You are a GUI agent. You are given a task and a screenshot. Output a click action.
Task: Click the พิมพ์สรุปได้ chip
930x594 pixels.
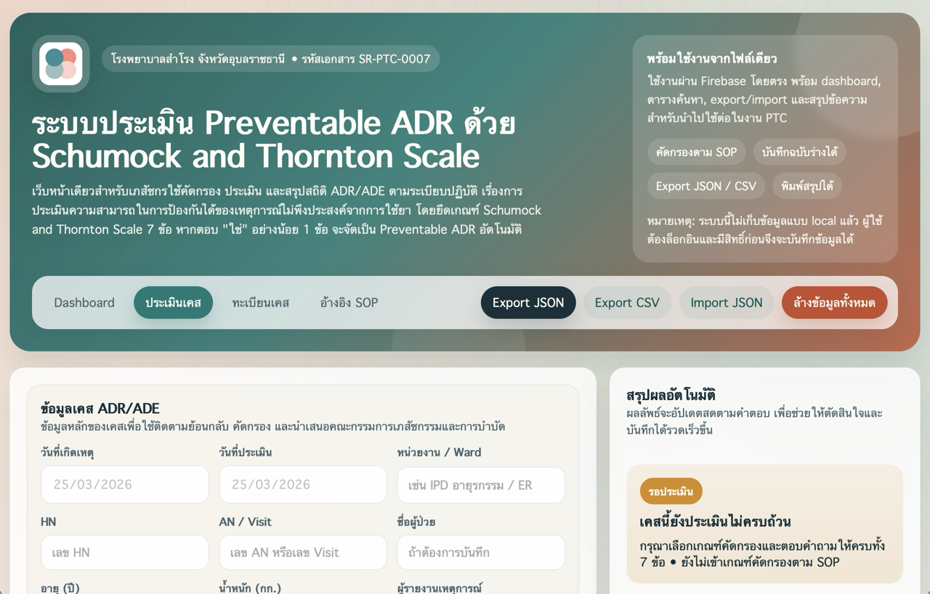[x=806, y=186]
